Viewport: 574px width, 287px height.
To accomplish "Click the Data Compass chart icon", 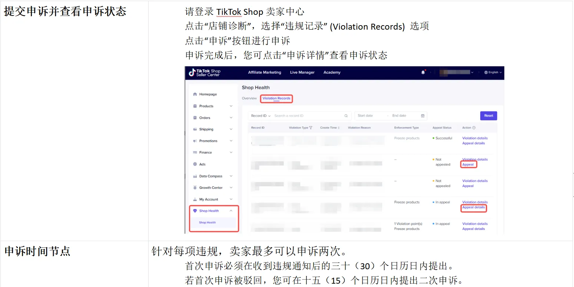I will [x=195, y=176].
